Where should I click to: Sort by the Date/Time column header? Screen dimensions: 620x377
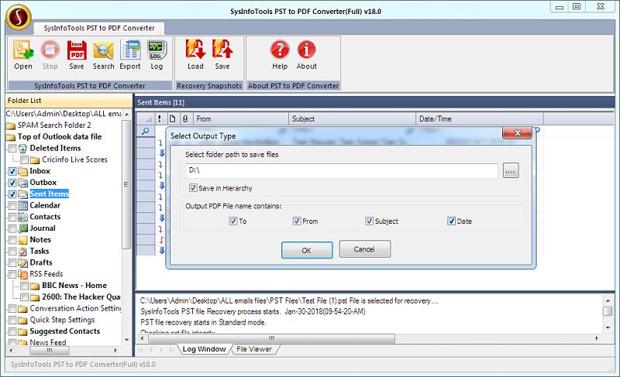click(479, 118)
